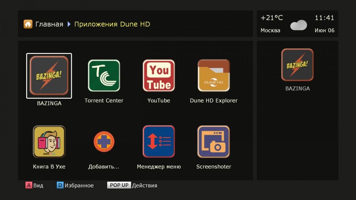This screenshot has height=200, width=356.
Task: Click the Действия label at the bottom
Action: click(x=144, y=186)
